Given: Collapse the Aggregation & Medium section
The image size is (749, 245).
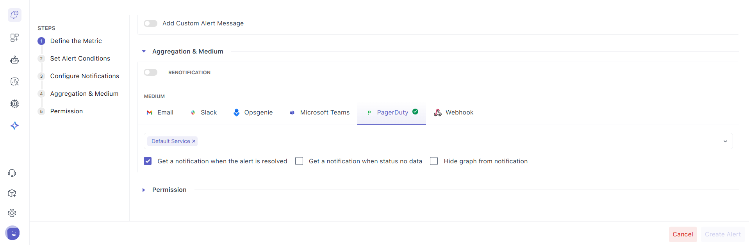Looking at the screenshot, I should click(x=144, y=52).
